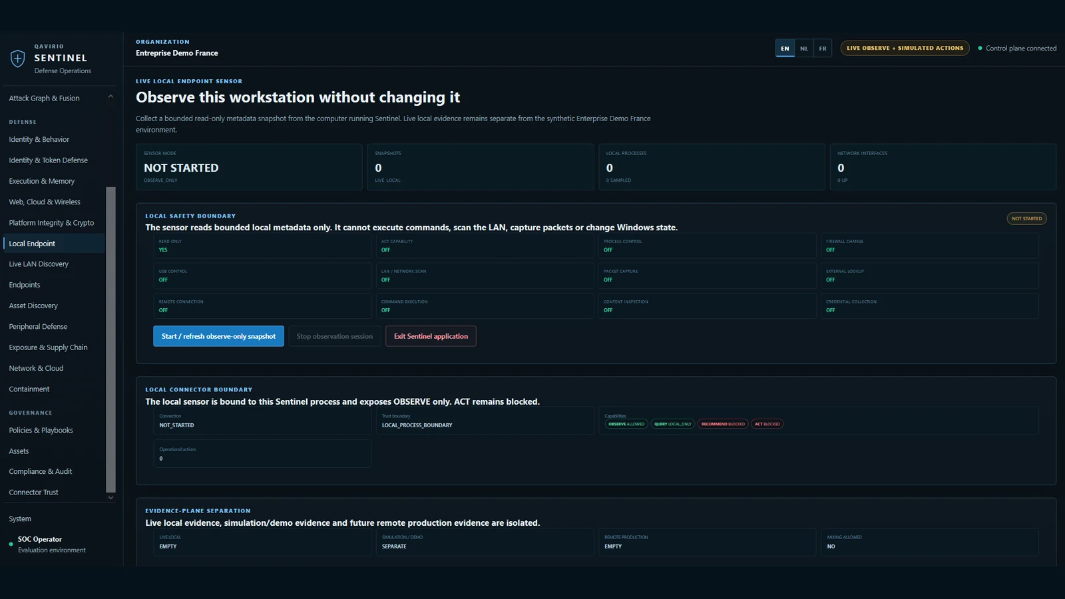Click the Entreprise Demo France organization name
Image resolution: width=1065 pixels, height=599 pixels.
pos(177,53)
